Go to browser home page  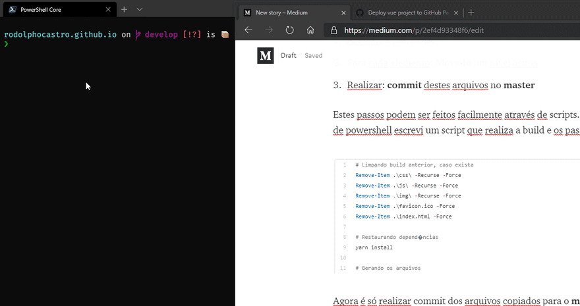coord(310,30)
